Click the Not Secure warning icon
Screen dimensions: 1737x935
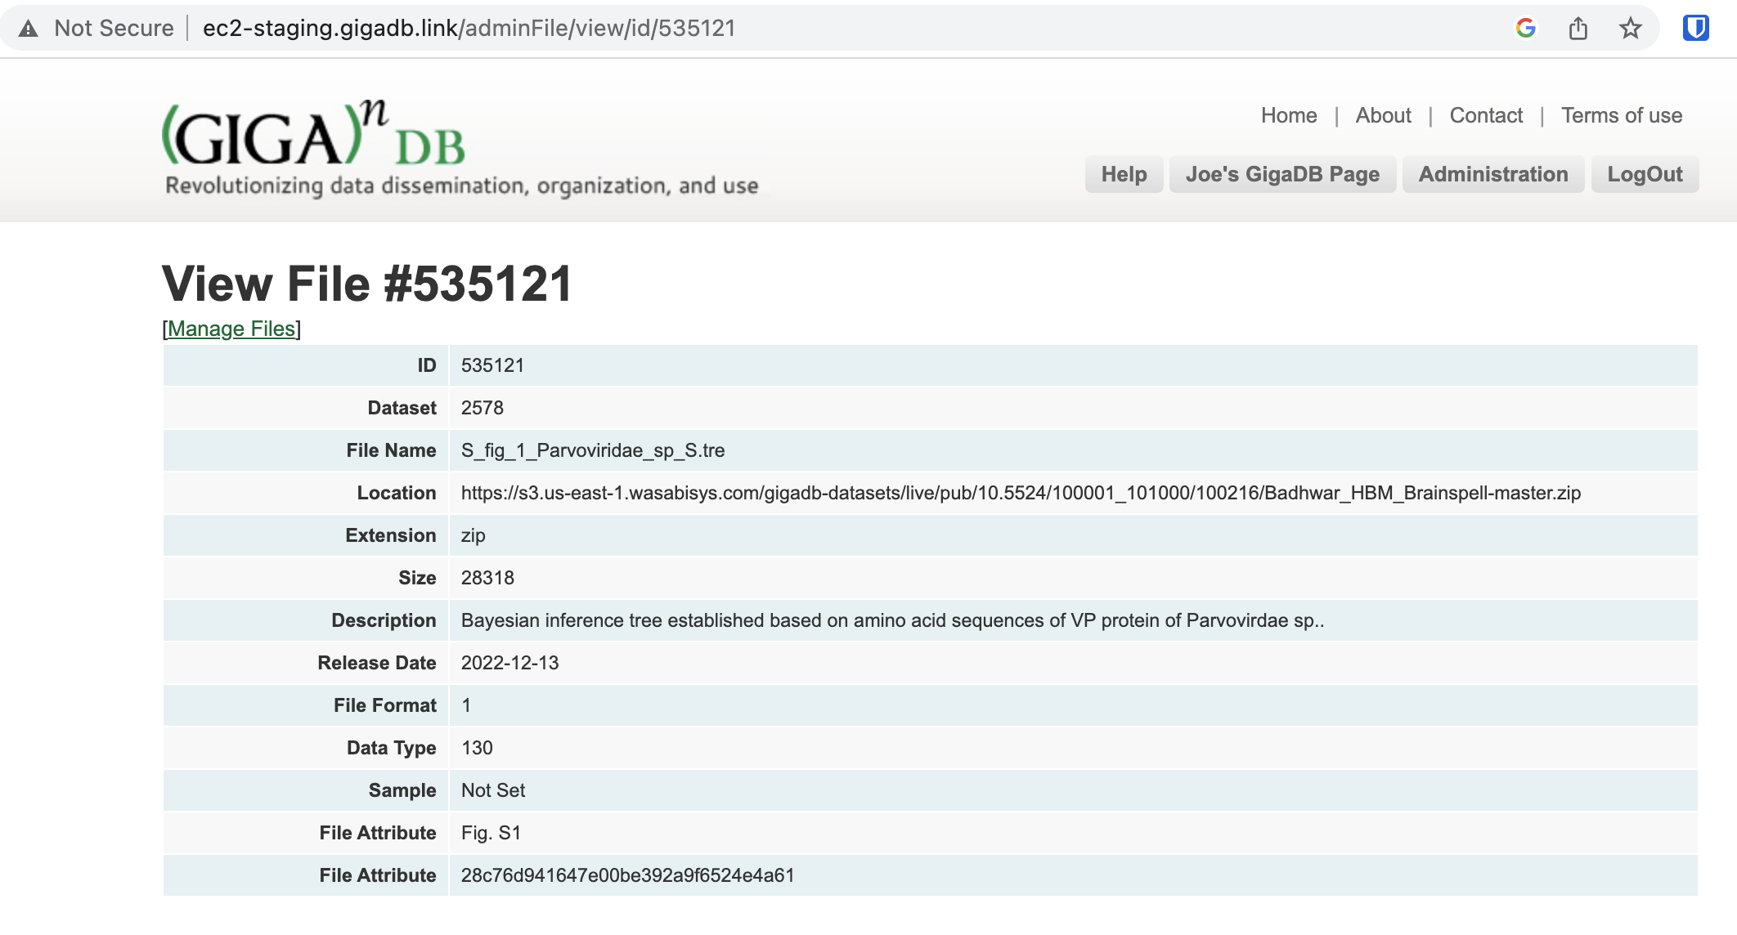click(x=27, y=28)
